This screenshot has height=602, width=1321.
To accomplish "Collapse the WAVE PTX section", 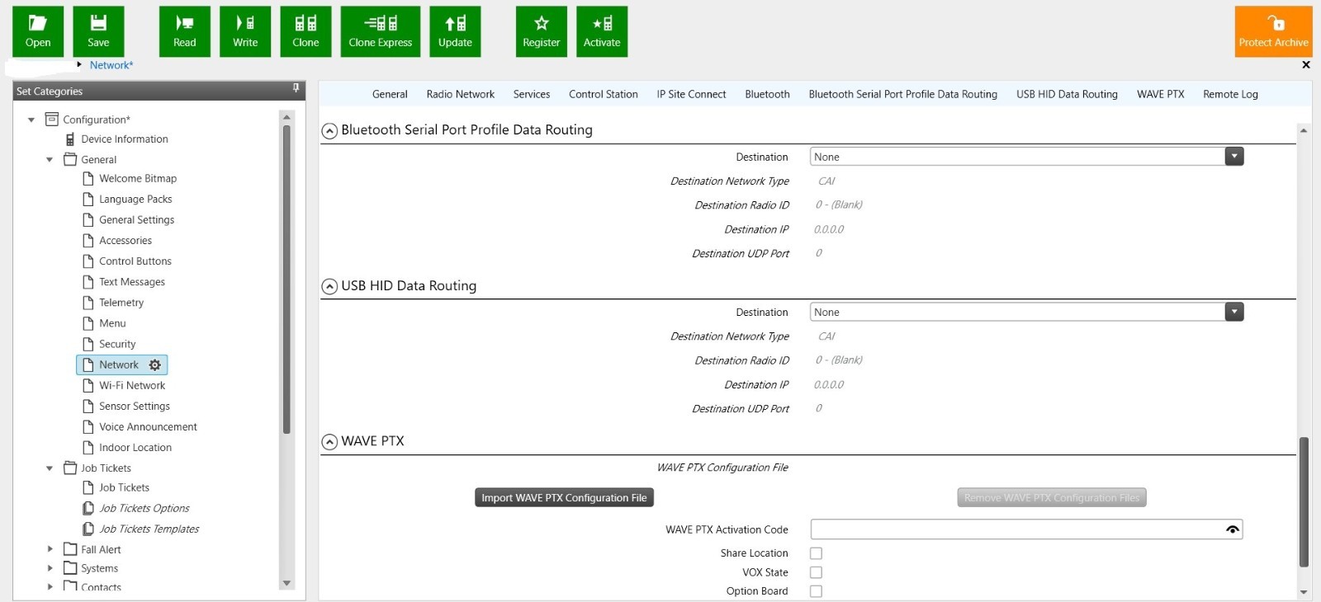I will [x=329, y=442].
